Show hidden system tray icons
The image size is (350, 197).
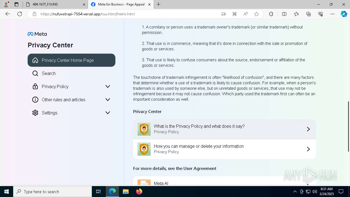tap(295, 192)
